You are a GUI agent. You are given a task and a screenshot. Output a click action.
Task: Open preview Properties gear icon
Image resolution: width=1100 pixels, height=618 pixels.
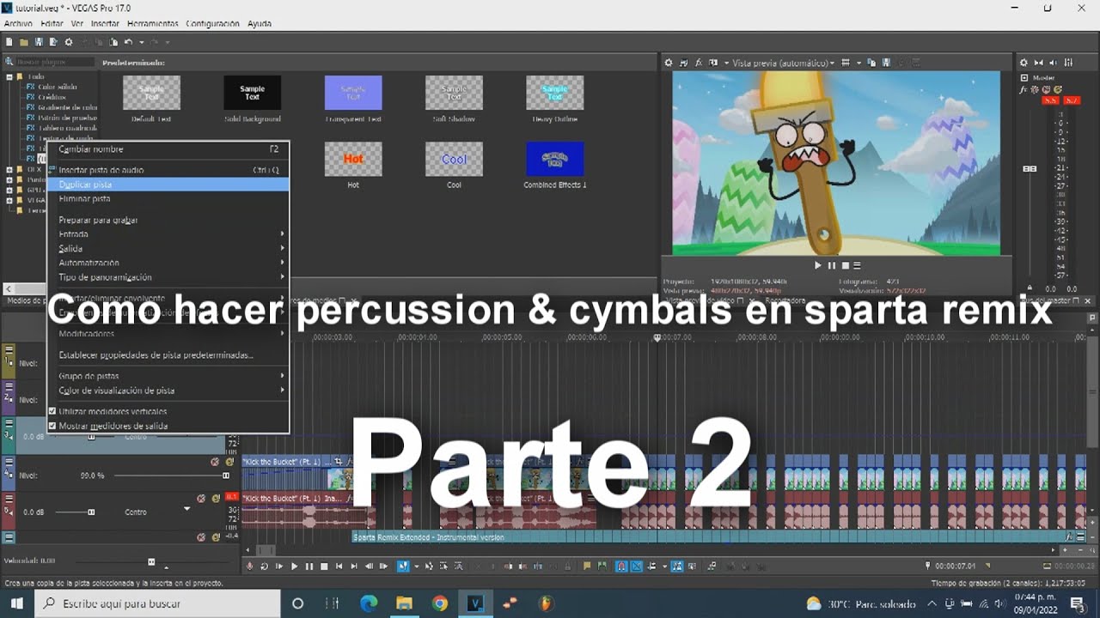(x=669, y=63)
